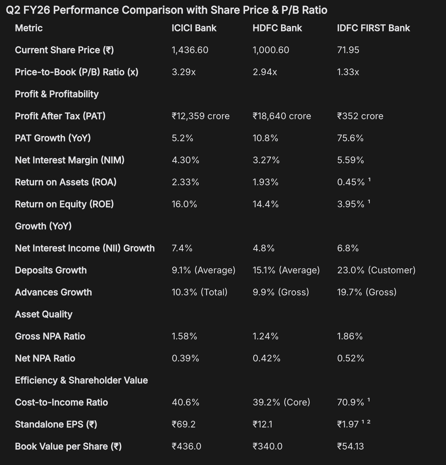The height and width of the screenshot is (465, 446).
Task: Click IDFC FIRST's book value ₹54.13
Action: point(350,447)
